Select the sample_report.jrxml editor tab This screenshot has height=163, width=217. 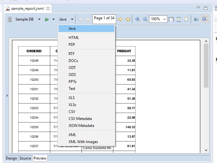27,9
